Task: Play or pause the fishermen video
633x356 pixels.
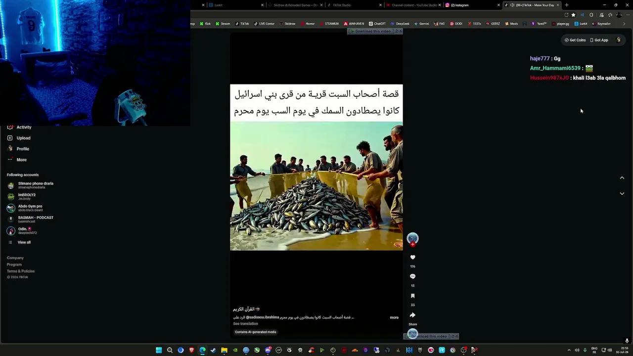Action: [316, 186]
